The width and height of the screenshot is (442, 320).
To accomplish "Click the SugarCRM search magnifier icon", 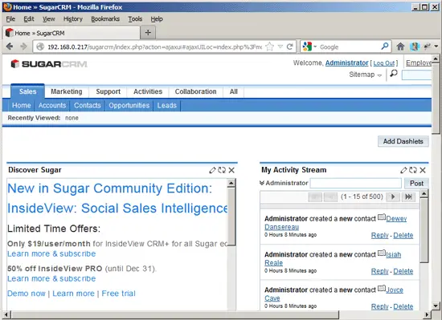I will 394,74.
